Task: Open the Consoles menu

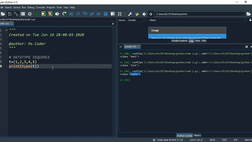Action: (x=41, y=7)
